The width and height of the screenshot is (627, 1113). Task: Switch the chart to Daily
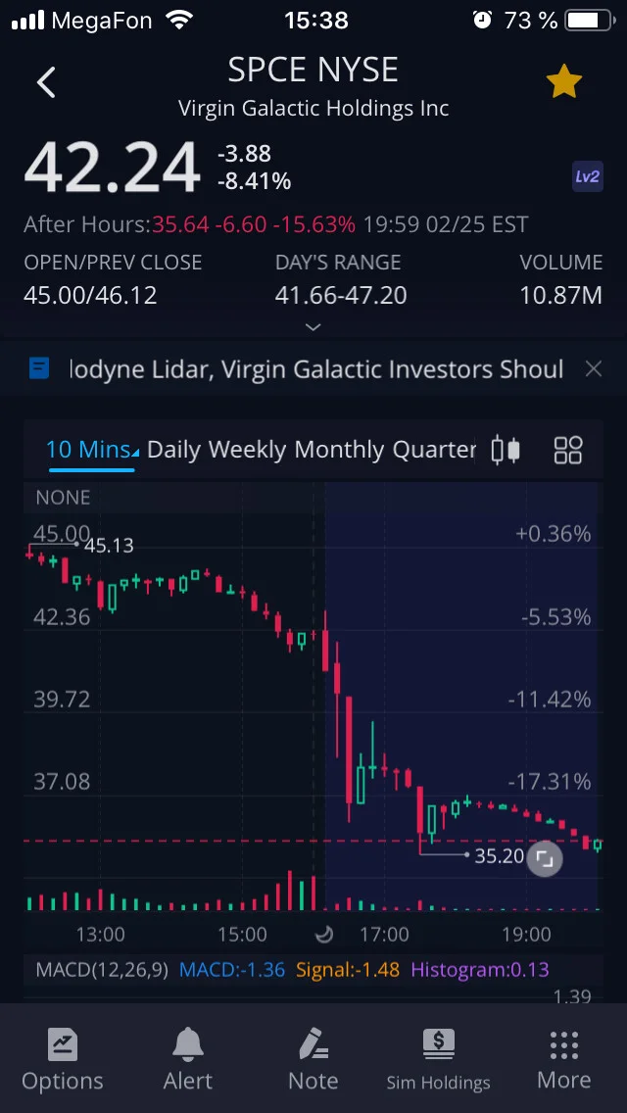(174, 450)
